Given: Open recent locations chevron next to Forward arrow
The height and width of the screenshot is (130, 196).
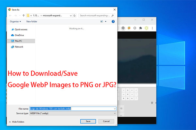Looking at the screenshot, I should pos(20,16).
